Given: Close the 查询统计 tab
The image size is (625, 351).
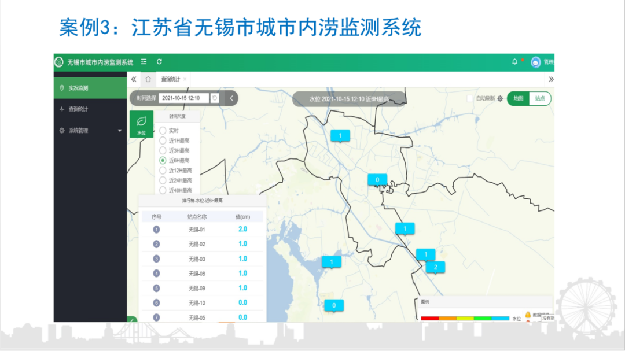Looking at the screenshot, I should [185, 79].
